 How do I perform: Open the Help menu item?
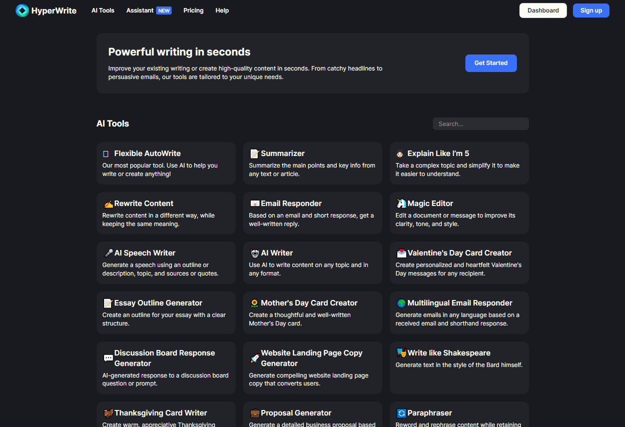tap(222, 10)
